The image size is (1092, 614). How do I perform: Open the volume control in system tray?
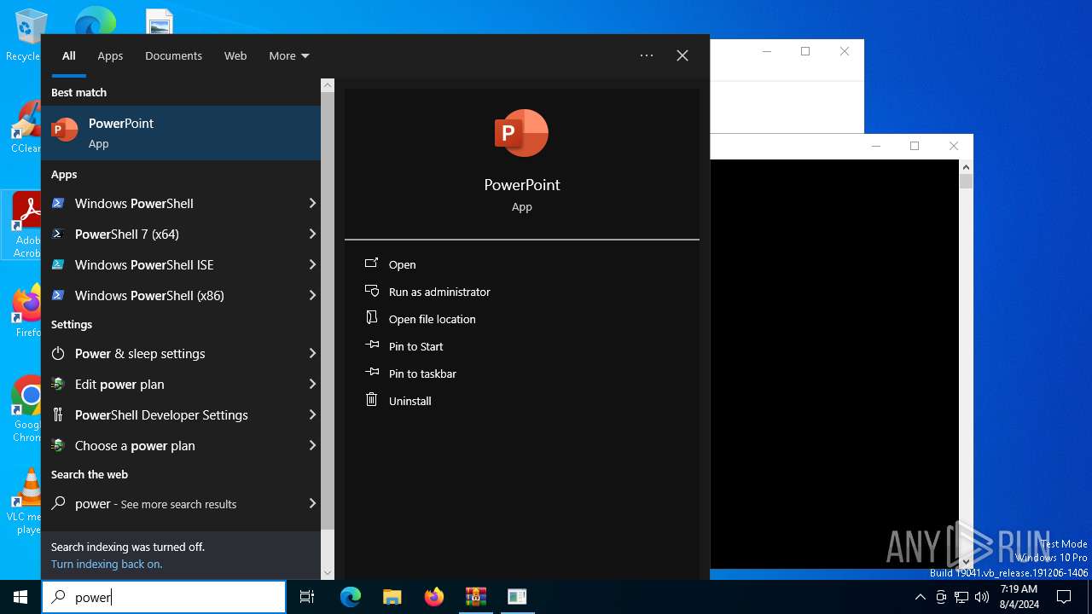tap(982, 597)
